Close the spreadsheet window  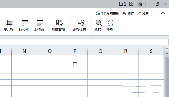coord(165,4)
